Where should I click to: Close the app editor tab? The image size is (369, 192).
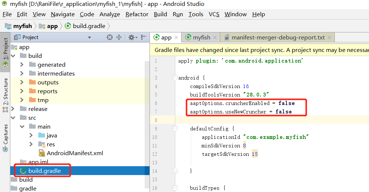click(176, 38)
